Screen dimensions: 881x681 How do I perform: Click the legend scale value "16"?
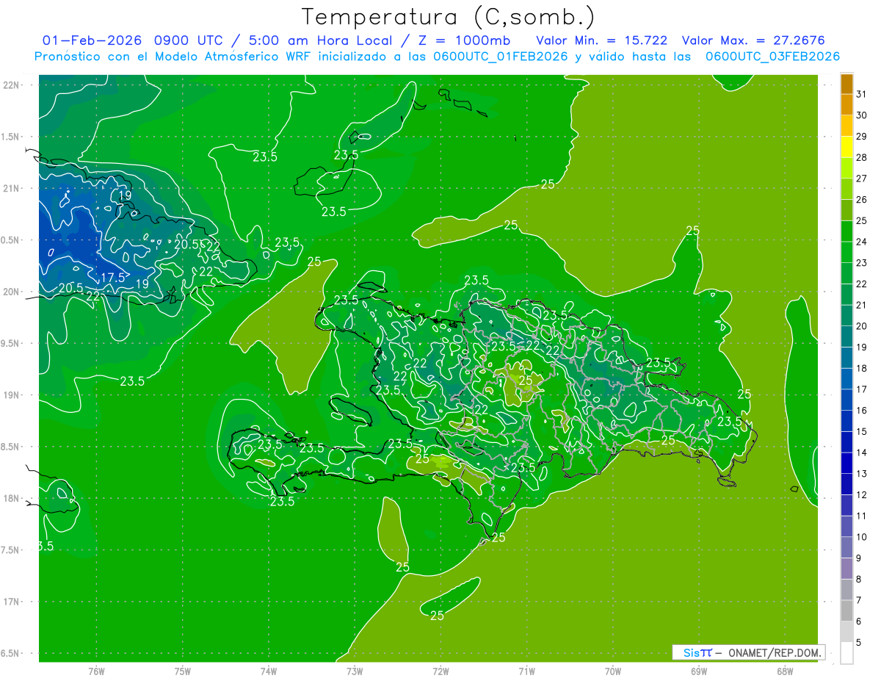tap(862, 411)
